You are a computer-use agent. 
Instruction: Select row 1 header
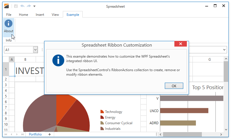click(x=6, y=69)
